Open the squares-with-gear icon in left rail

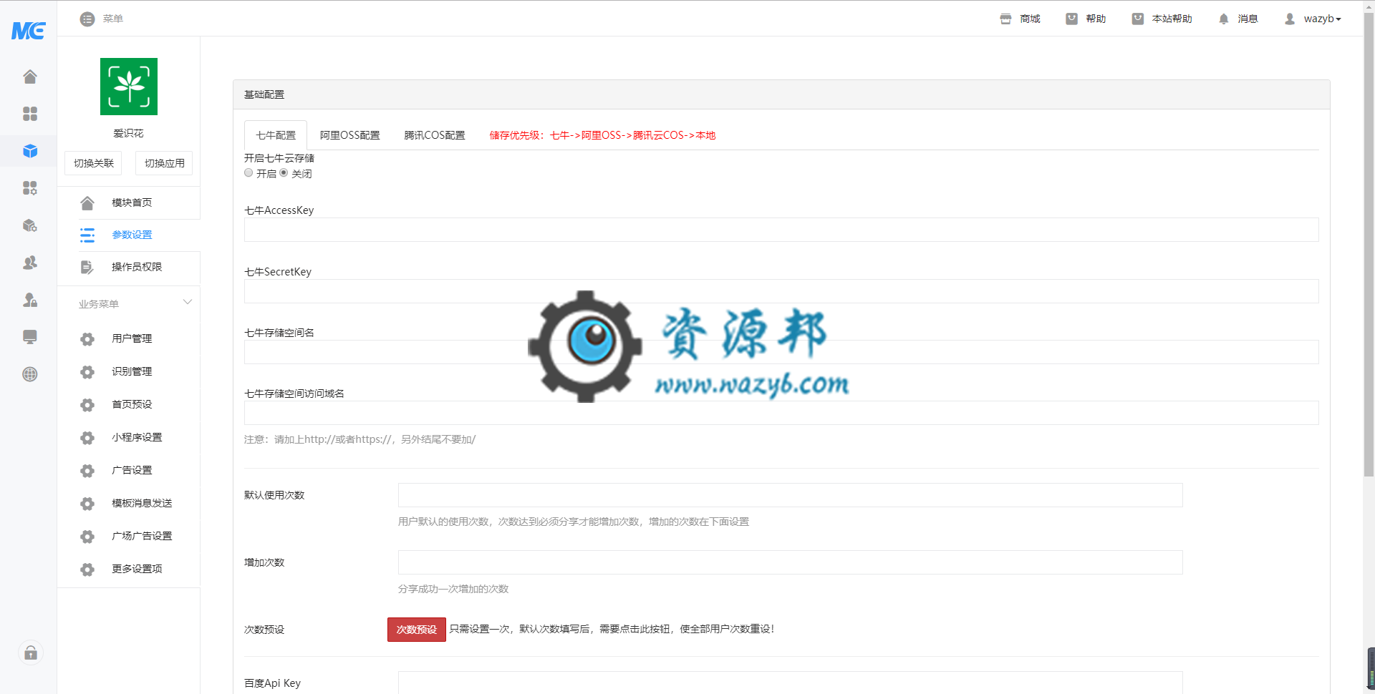29,188
